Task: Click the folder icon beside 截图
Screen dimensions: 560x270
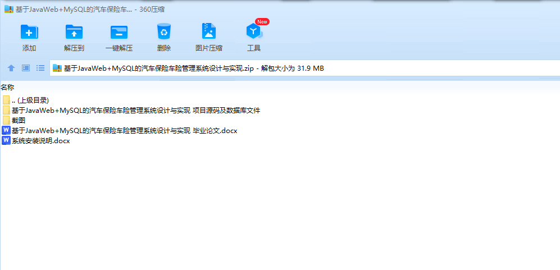Action: pos(6,120)
